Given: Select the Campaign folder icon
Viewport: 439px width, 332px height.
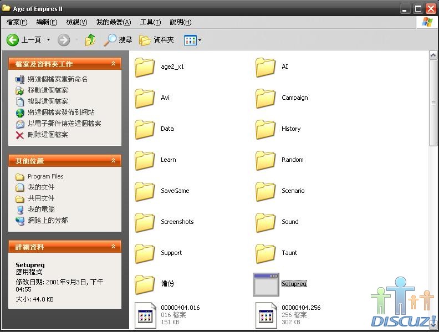Looking at the screenshot, I should tap(266, 98).
